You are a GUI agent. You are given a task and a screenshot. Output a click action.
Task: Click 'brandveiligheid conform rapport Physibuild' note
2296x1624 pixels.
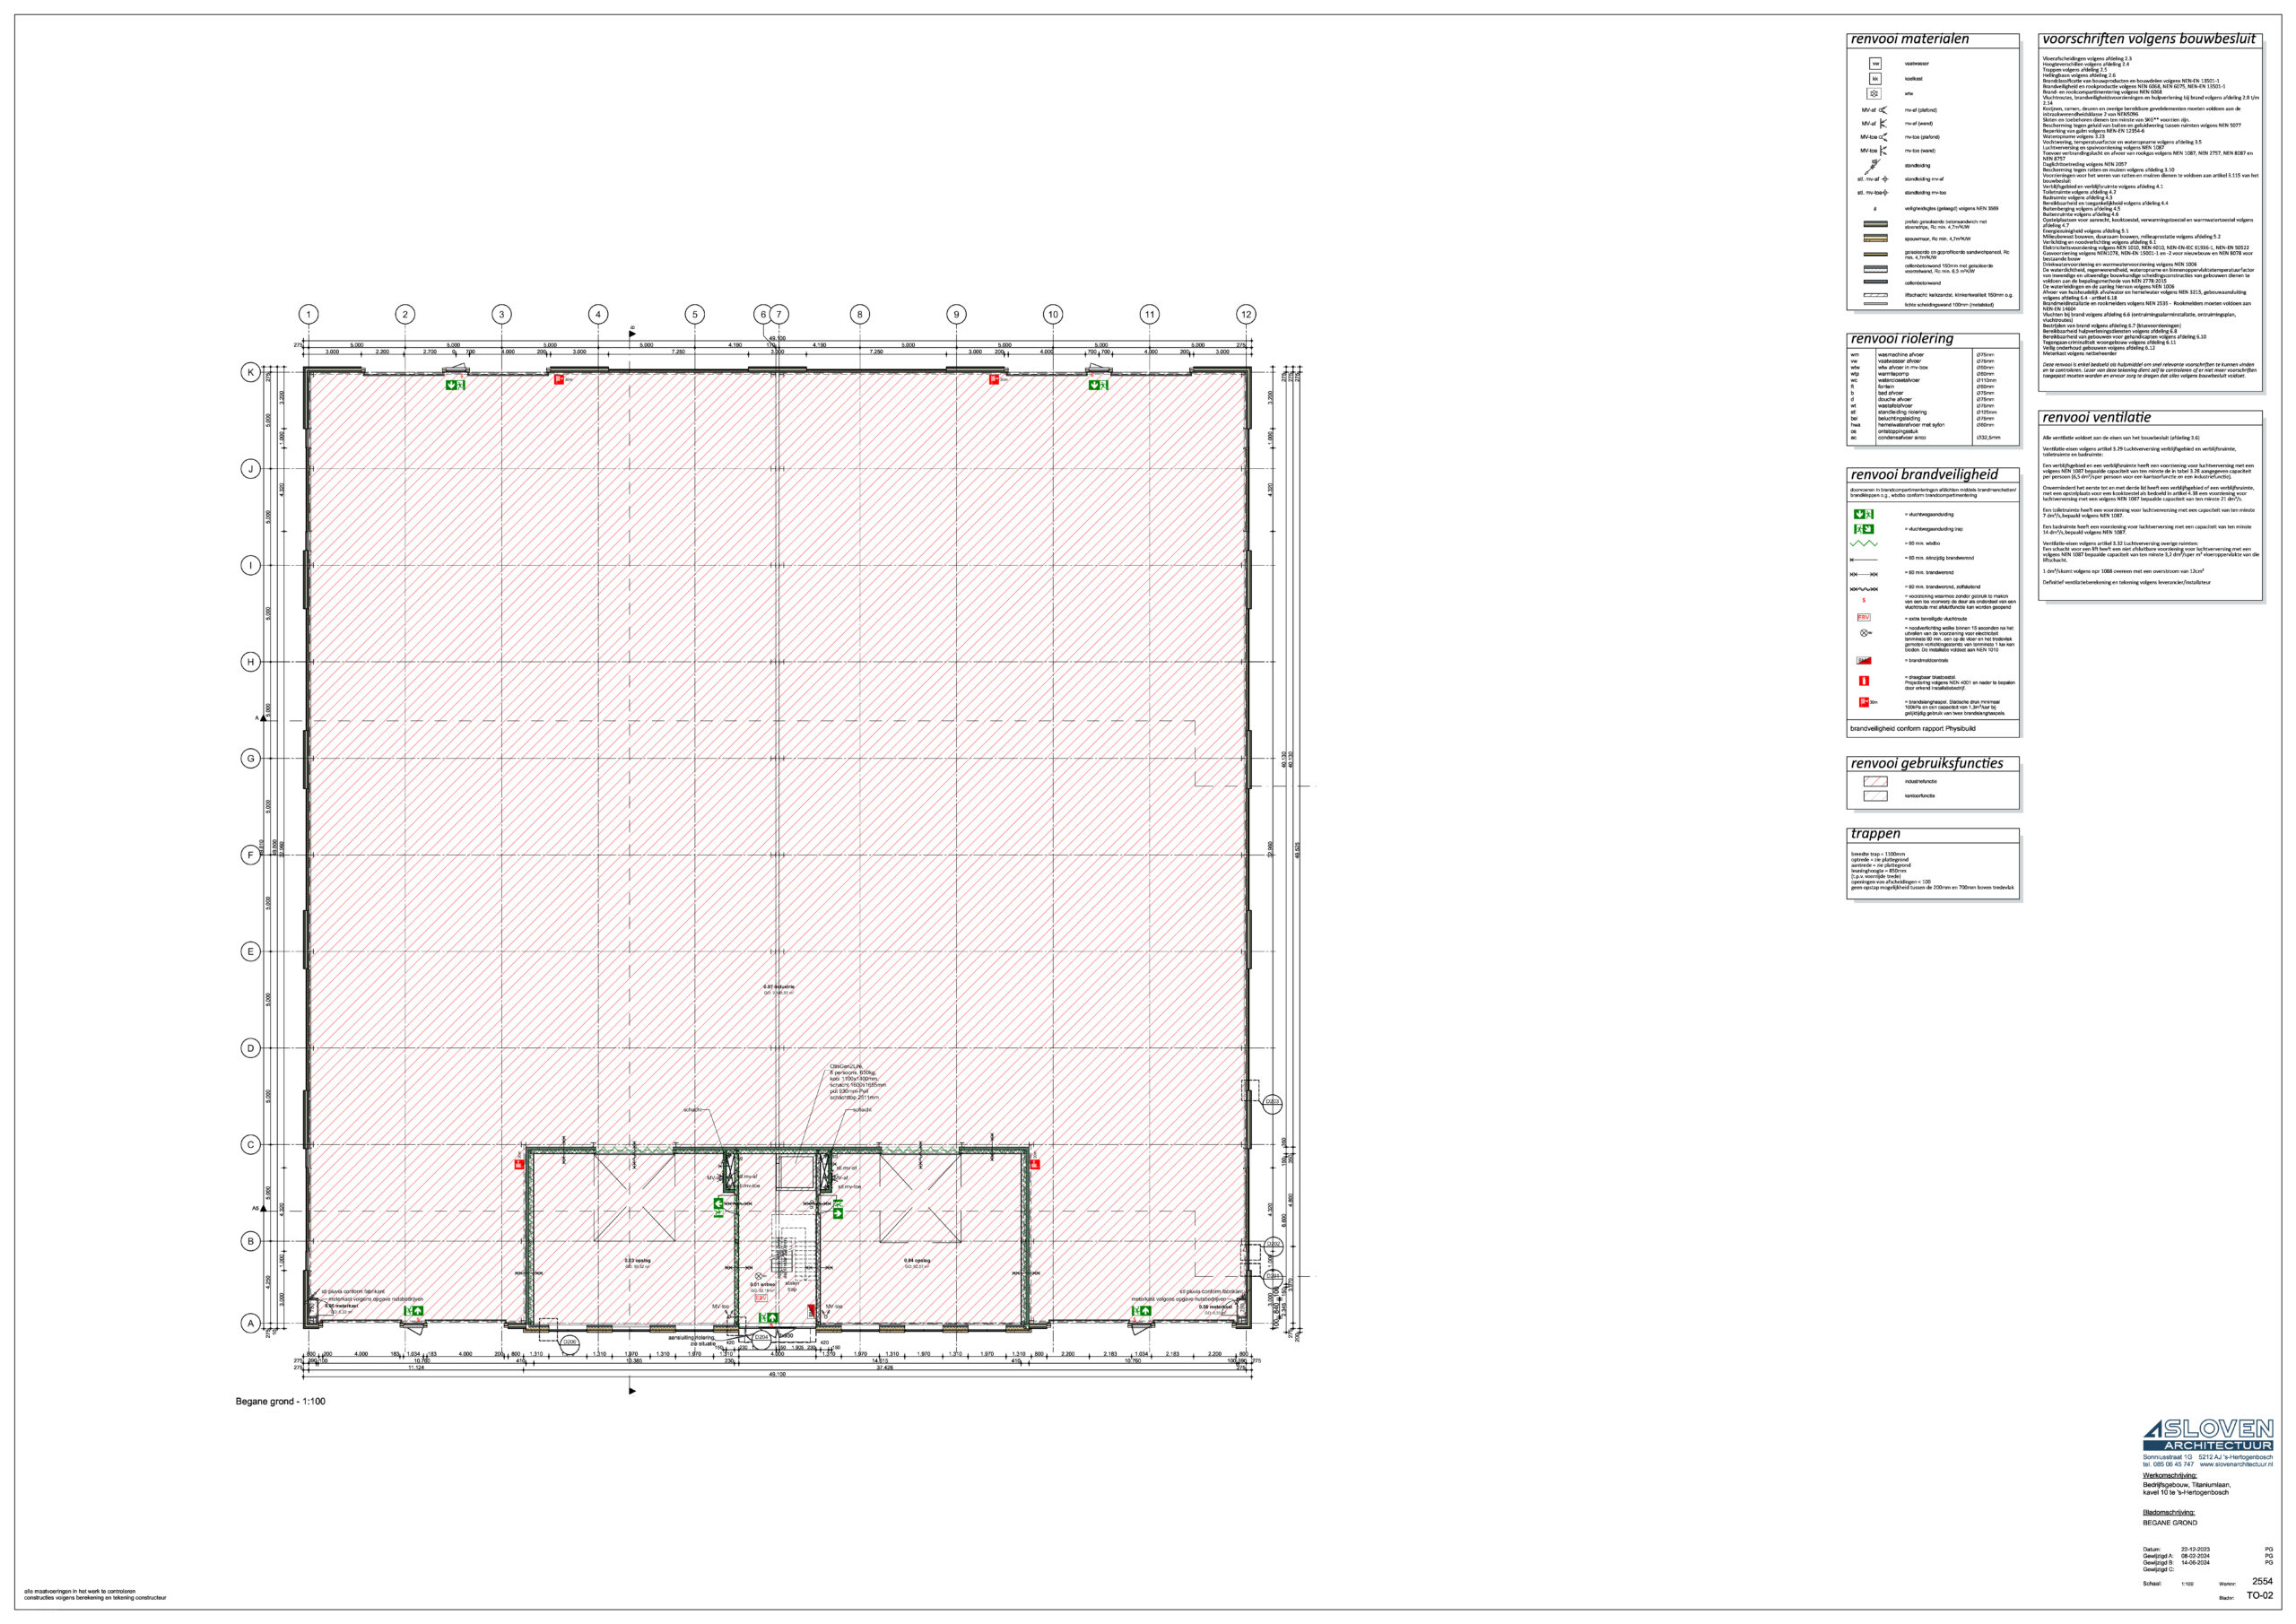coord(1911,729)
